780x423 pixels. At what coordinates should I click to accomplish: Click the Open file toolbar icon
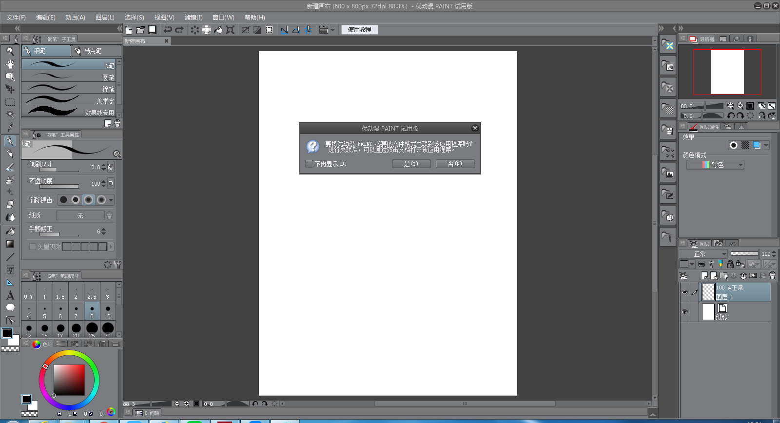[140, 30]
